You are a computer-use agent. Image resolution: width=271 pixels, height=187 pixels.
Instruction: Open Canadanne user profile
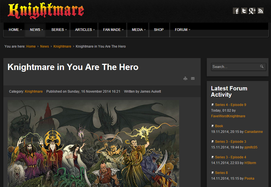(x=253, y=132)
